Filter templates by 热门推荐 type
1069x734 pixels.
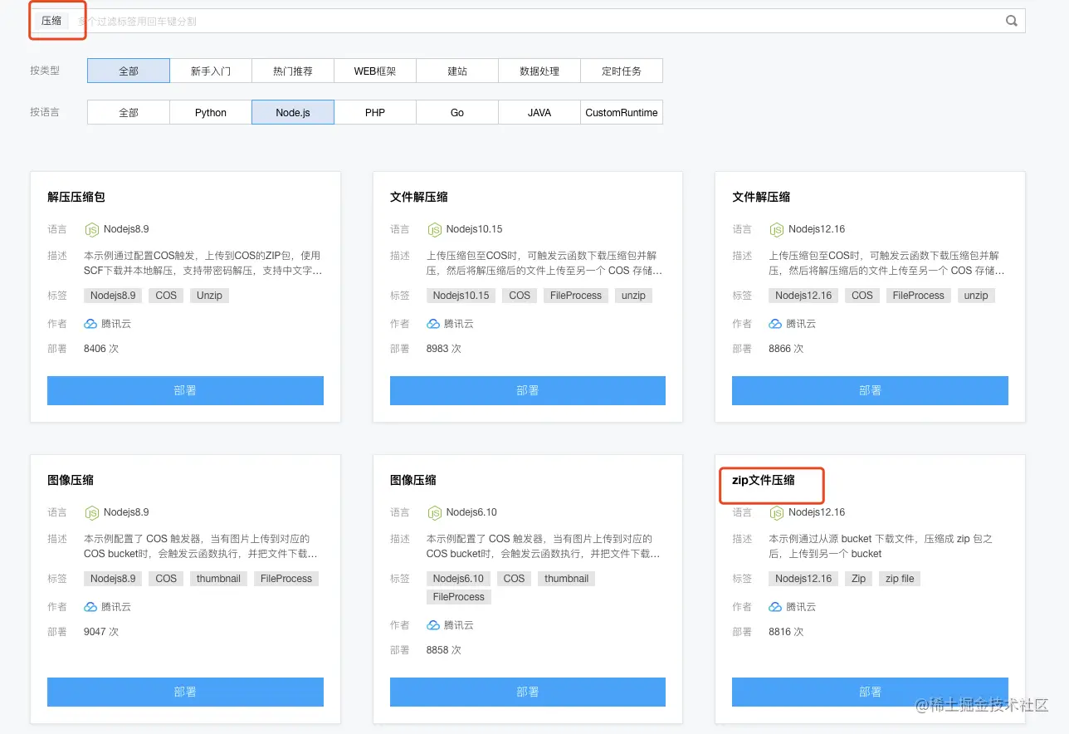pyautogui.click(x=293, y=71)
